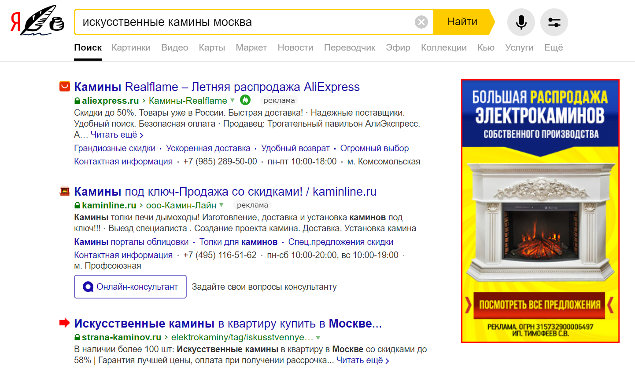635x368 pixels.
Task: Switch to the Новости tab
Action: [295, 47]
